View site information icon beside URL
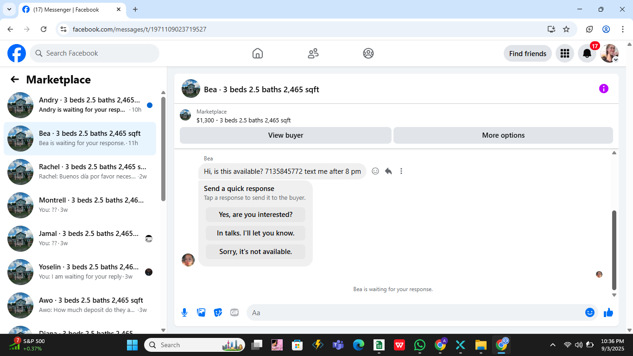 [x=64, y=29]
